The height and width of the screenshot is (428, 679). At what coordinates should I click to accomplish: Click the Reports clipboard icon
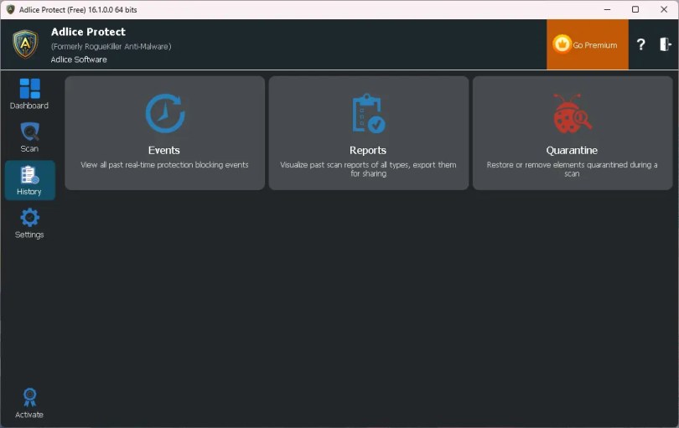(368, 113)
